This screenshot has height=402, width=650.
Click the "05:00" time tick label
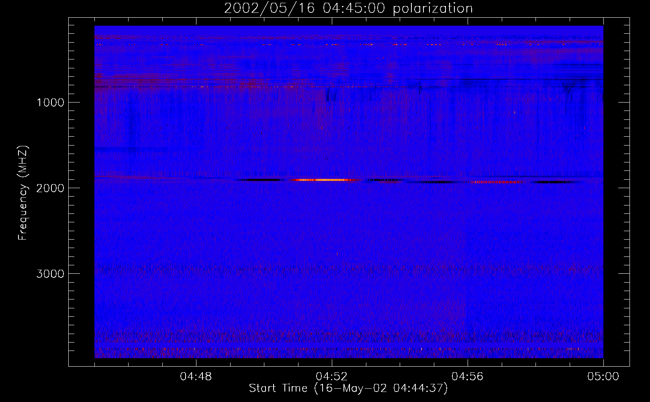coord(603,377)
